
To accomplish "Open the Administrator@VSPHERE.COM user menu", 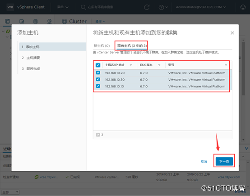I will click(201, 7).
